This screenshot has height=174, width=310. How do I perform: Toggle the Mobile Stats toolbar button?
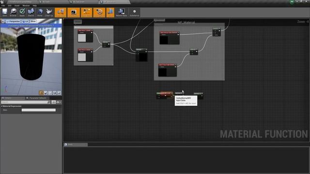(122, 13)
